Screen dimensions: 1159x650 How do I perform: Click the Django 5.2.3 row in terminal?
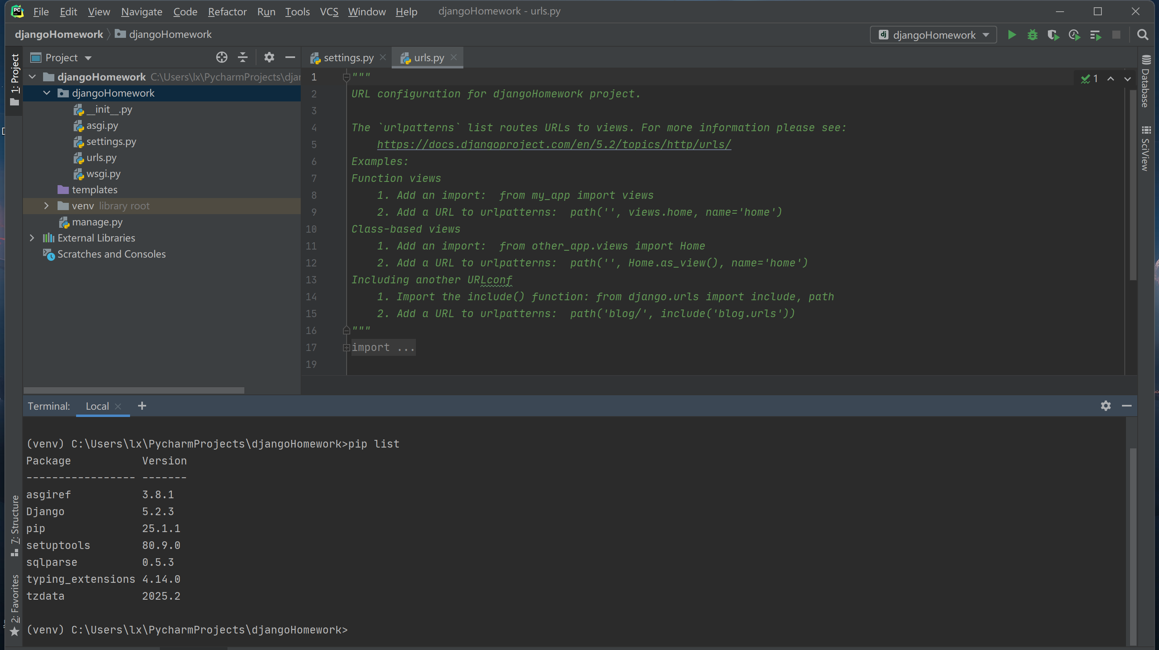click(x=100, y=512)
